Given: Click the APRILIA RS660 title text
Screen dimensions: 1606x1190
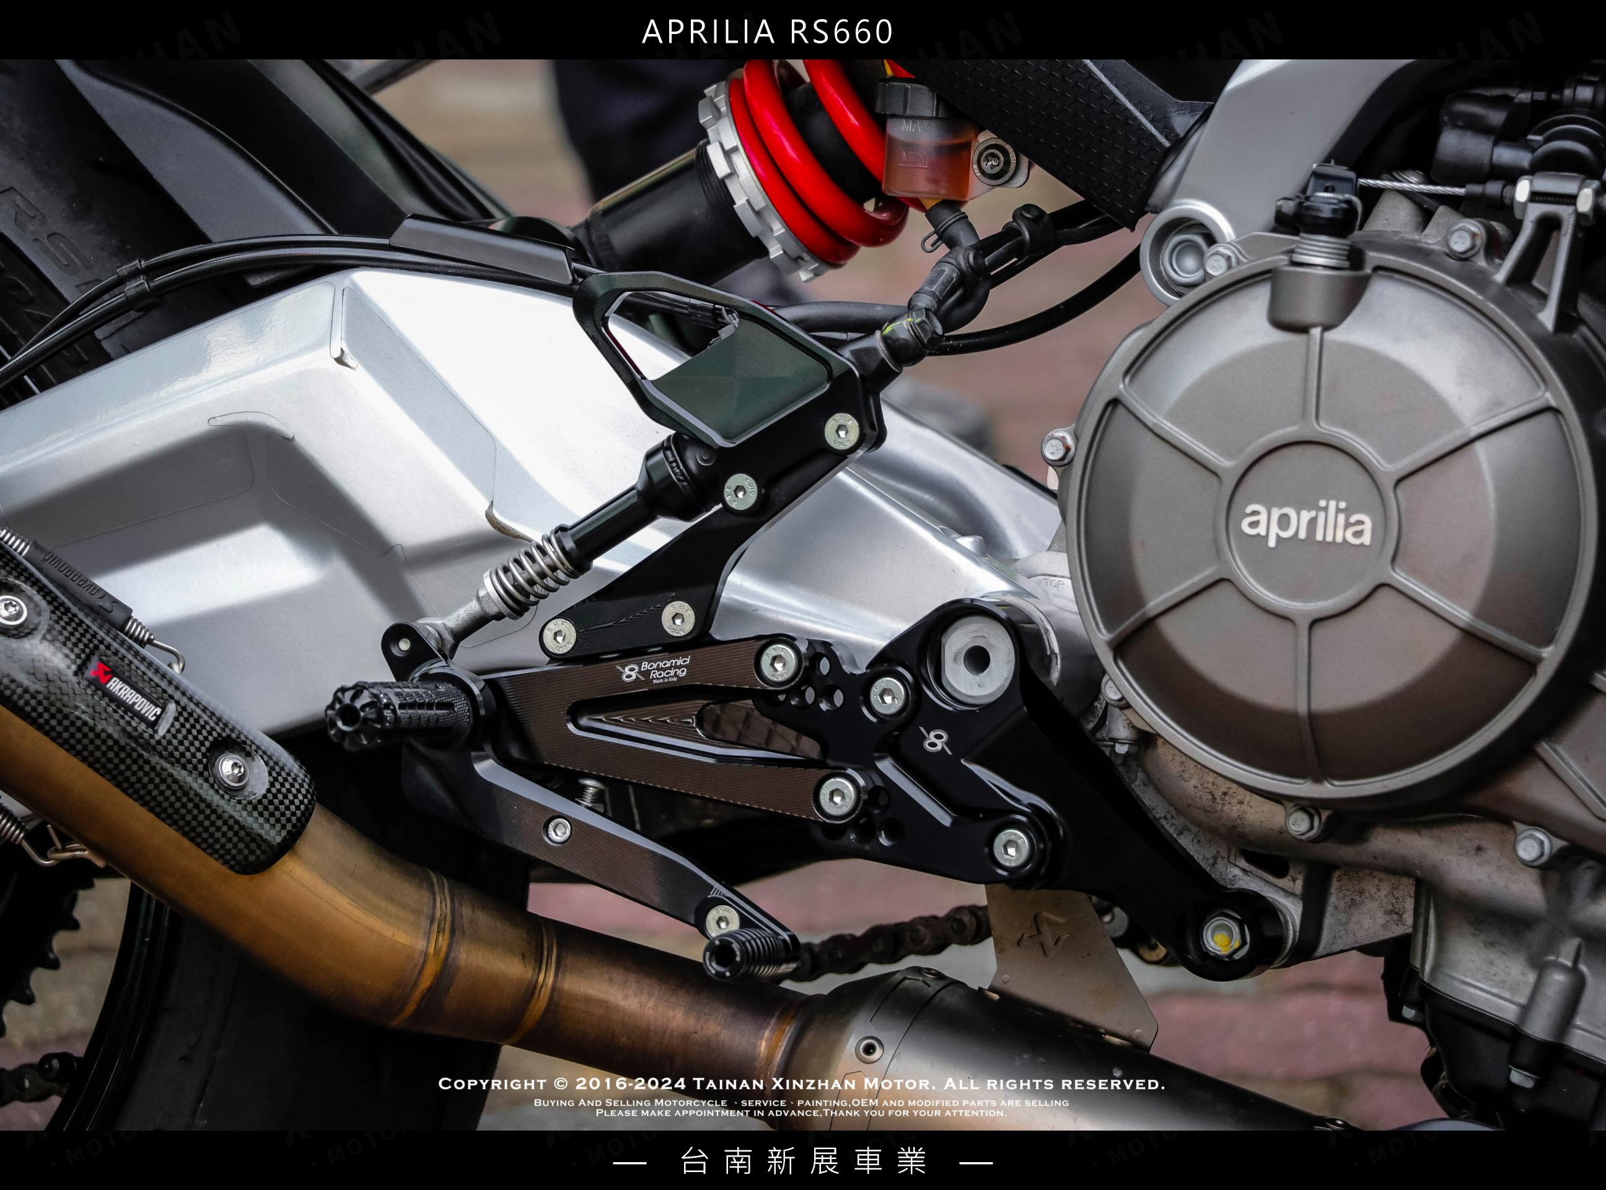Looking at the screenshot, I should pos(767,32).
